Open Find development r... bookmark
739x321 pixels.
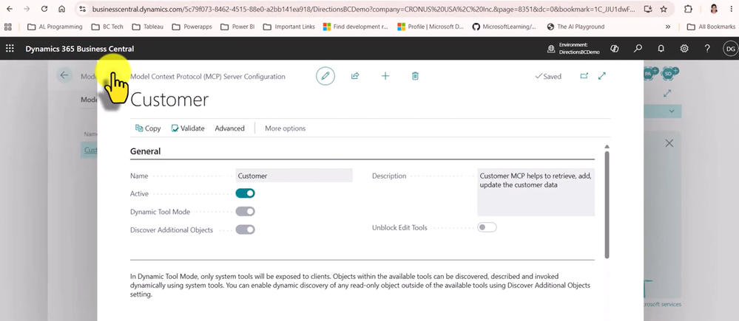pos(356,27)
